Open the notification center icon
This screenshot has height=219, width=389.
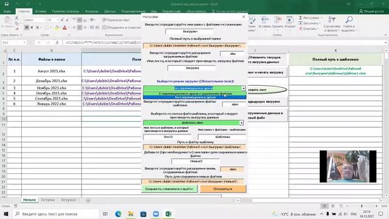tap(381, 214)
